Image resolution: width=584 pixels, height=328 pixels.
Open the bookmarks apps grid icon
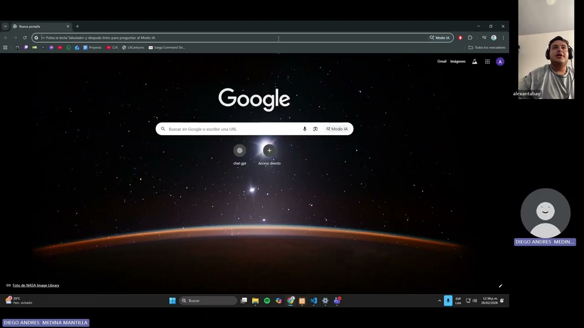[5, 47]
